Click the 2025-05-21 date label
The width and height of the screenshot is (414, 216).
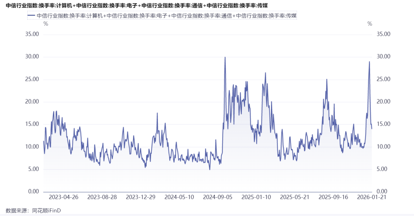(x=295, y=197)
